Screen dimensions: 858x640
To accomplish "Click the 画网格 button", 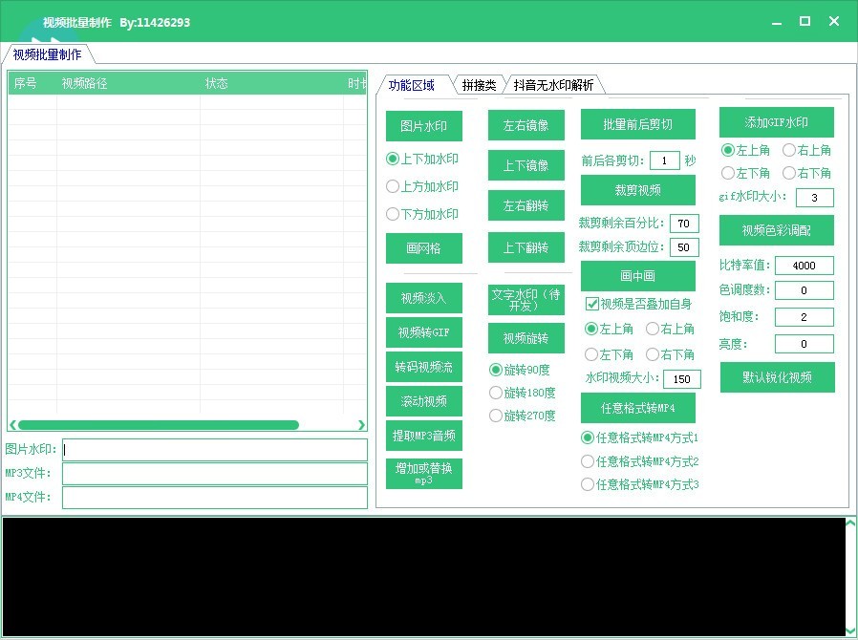I will 423,248.
